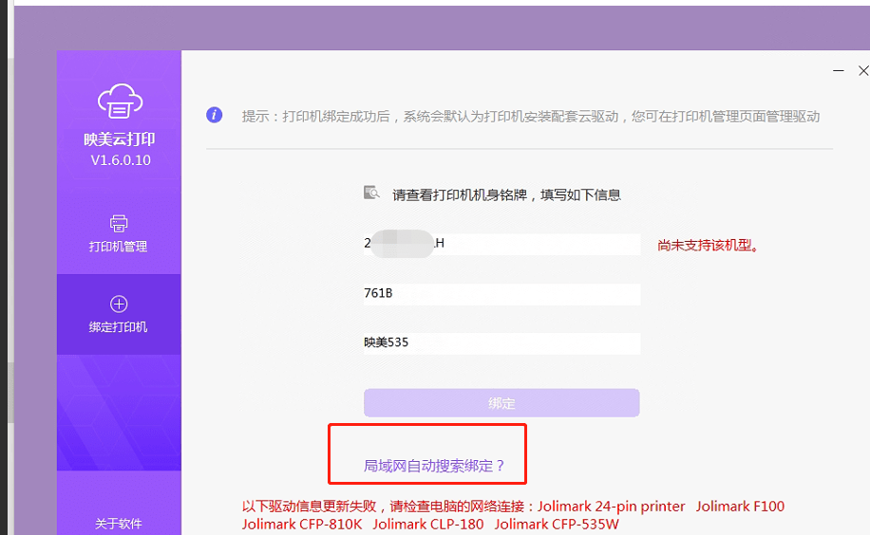Click the Jolimark F100 text
Screen dimensions: 870x535
[x=740, y=507]
